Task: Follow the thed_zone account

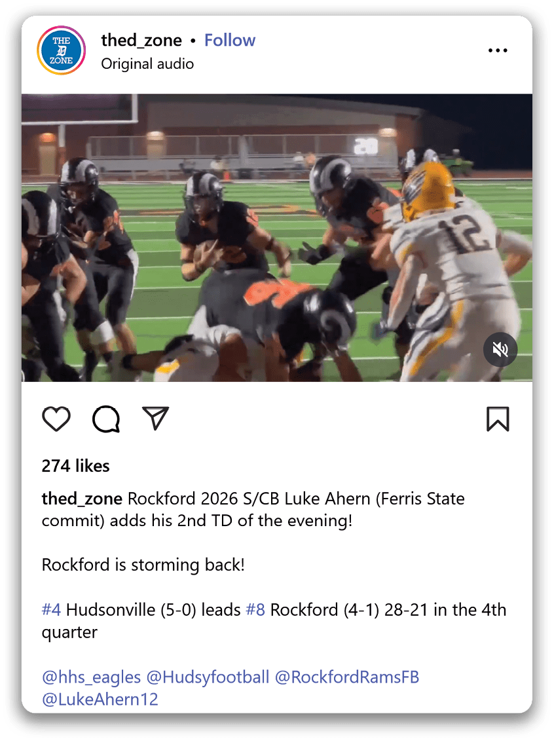Action: 230,40
